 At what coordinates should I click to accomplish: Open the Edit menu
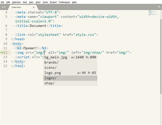(x=8, y=2)
